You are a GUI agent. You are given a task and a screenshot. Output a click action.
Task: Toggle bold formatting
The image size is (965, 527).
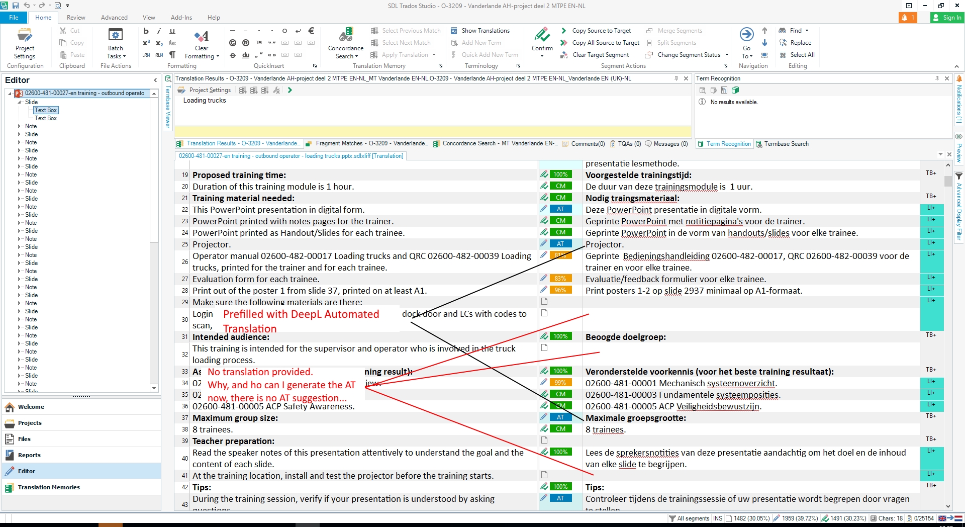[x=146, y=31]
